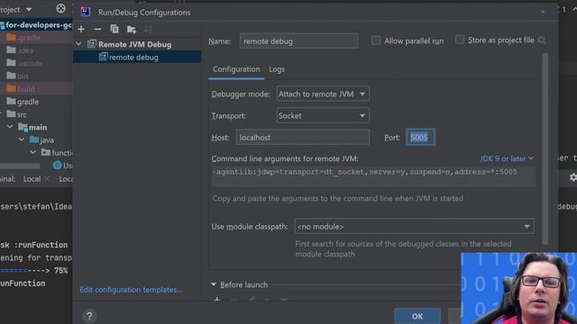Screen dimensions: 577x324
Task: Select the main folder
Action: 38,127
